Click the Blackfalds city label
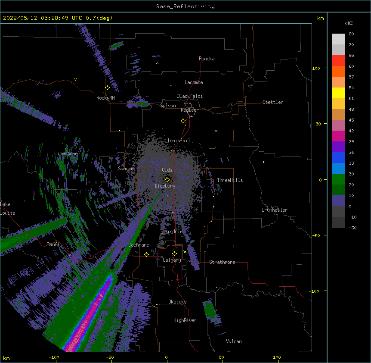Image resolution: width=371 pixels, height=363 pixels. [190, 96]
